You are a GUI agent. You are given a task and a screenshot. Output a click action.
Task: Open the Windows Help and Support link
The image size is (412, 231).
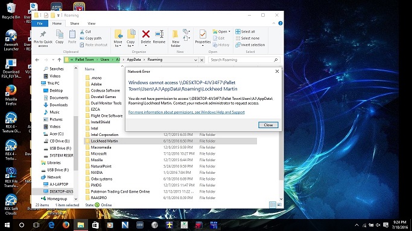click(x=186, y=112)
